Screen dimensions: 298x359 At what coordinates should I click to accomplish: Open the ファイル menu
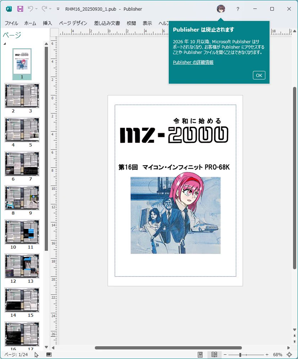coord(11,23)
